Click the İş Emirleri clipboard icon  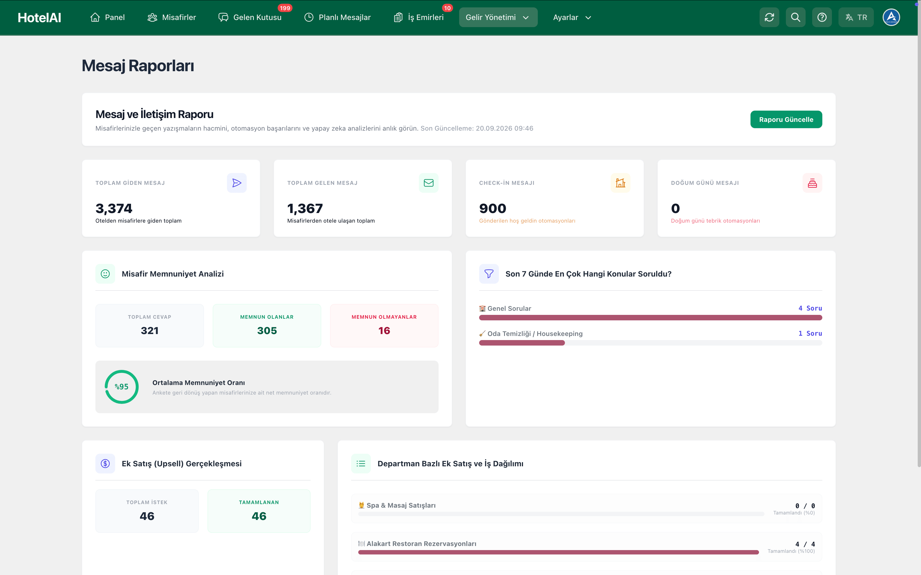coord(398,18)
